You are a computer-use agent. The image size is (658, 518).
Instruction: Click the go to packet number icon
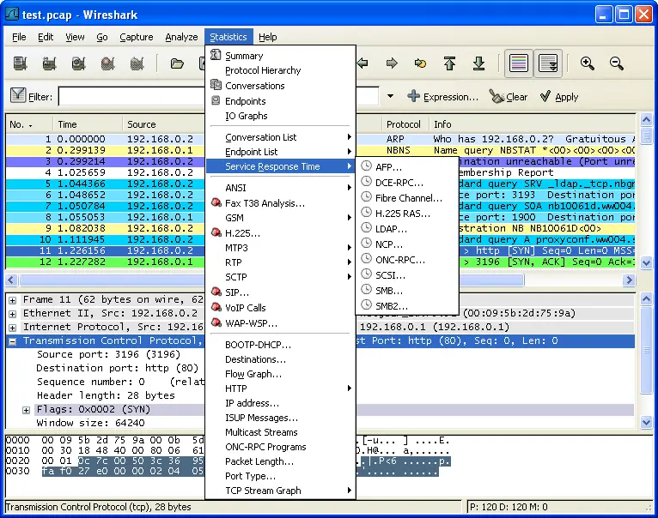(420, 63)
